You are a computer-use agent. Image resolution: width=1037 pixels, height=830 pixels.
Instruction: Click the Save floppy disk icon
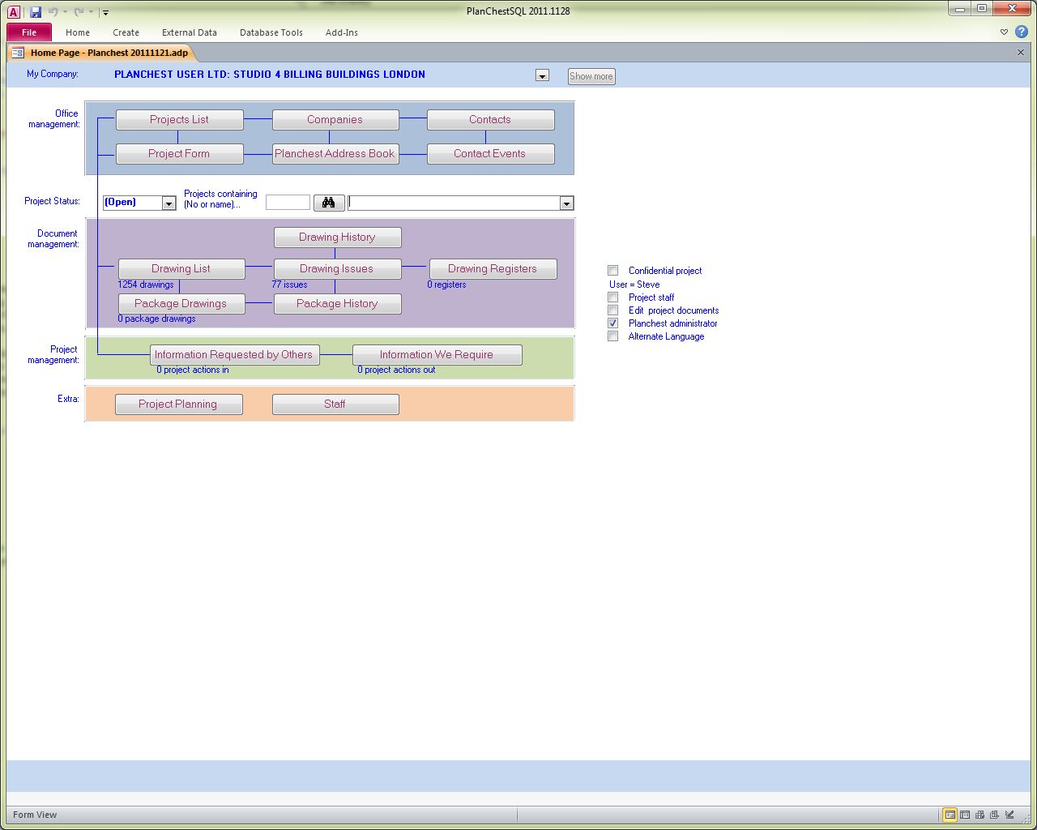36,12
